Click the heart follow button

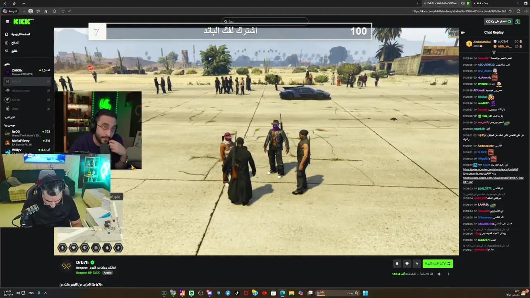coord(407,264)
